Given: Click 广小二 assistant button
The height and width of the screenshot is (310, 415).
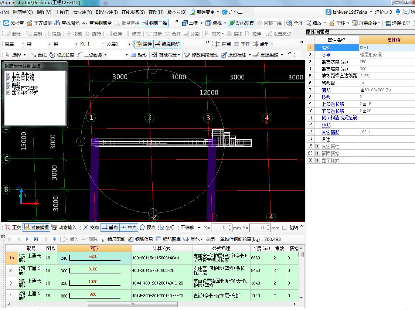Looking at the screenshot, I should [x=232, y=12].
